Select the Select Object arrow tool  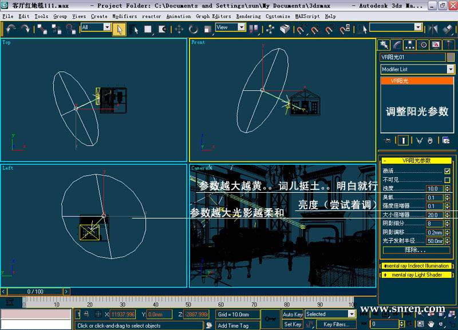pyautogui.click(x=119, y=29)
